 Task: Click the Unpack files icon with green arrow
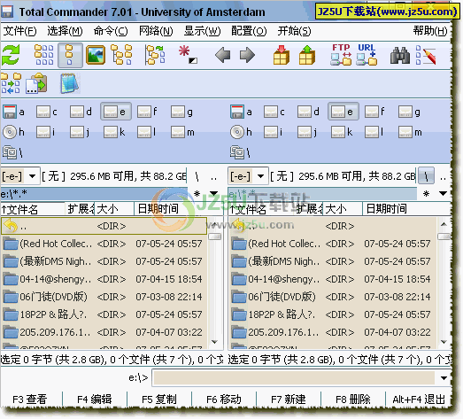307,55
